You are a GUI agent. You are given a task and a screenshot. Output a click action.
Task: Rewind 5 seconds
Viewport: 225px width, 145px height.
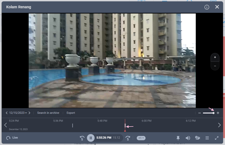click(x=82, y=138)
